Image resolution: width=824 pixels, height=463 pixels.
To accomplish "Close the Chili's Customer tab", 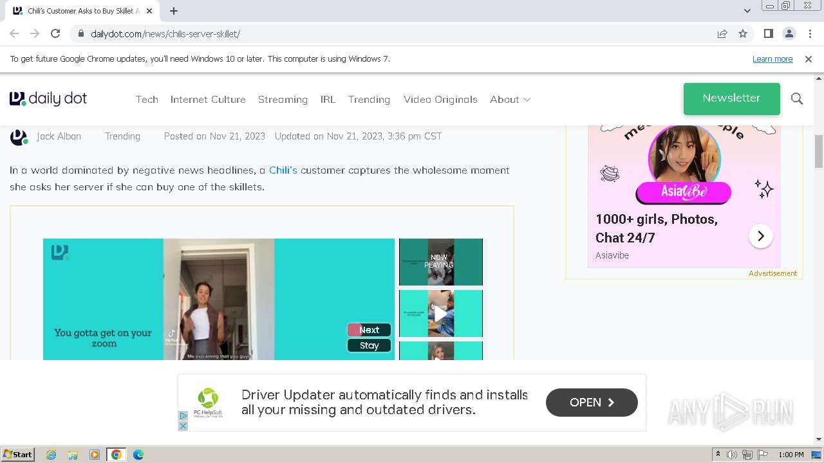I will click(150, 11).
